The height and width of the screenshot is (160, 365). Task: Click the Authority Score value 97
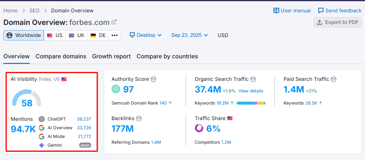tap(128, 89)
